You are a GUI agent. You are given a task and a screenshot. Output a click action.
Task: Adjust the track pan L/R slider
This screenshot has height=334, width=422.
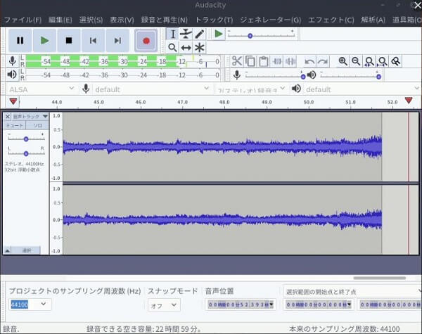(x=26, y=153)
